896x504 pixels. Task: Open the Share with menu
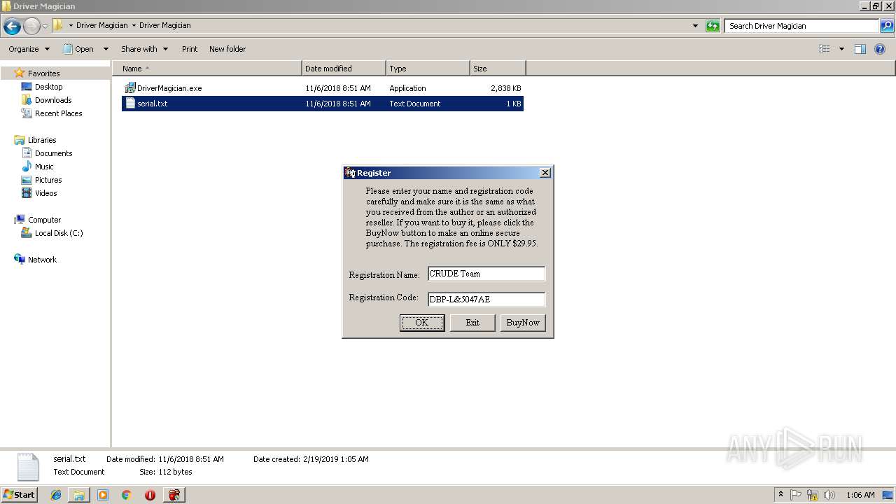pos(144,49)
